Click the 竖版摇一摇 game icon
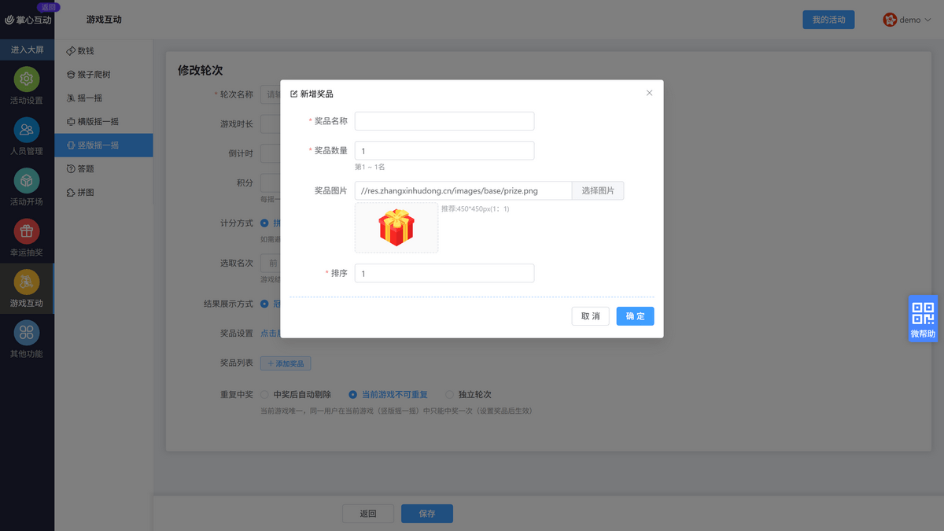This screenshot has width=944, height=531. pos(71,146)
